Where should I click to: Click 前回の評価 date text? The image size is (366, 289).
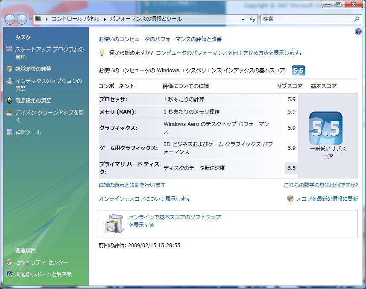click(139, 245)
